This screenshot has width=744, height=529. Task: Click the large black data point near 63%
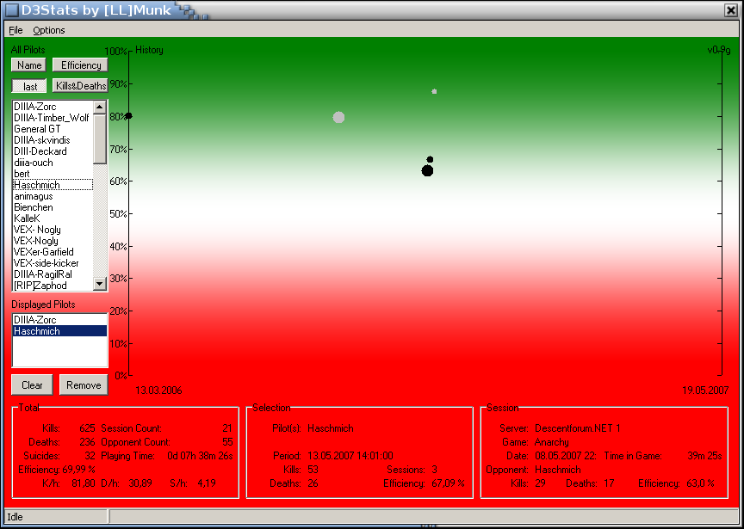pos(427,170)
